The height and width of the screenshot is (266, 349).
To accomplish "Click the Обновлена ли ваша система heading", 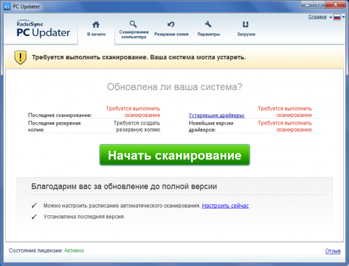I will point(174,87).
